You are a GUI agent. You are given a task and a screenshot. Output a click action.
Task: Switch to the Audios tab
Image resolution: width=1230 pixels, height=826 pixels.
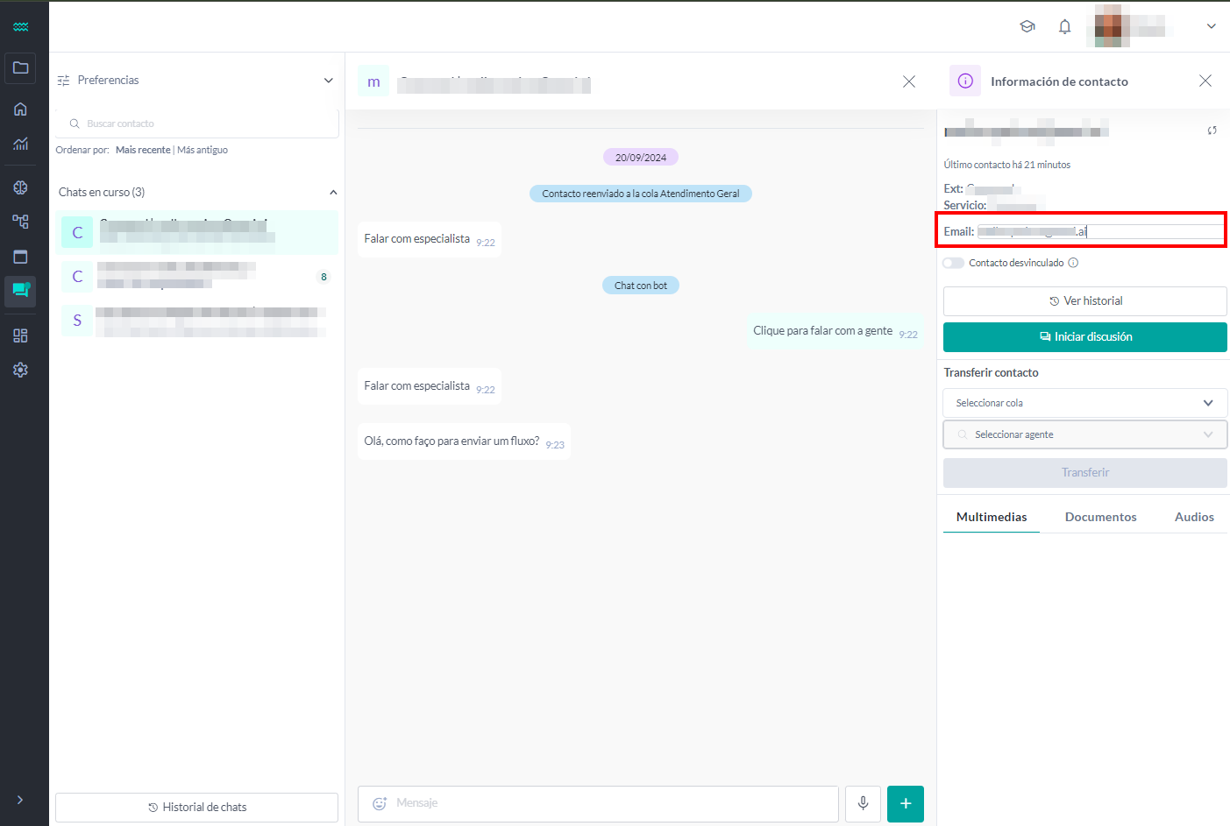point(1194,517)
